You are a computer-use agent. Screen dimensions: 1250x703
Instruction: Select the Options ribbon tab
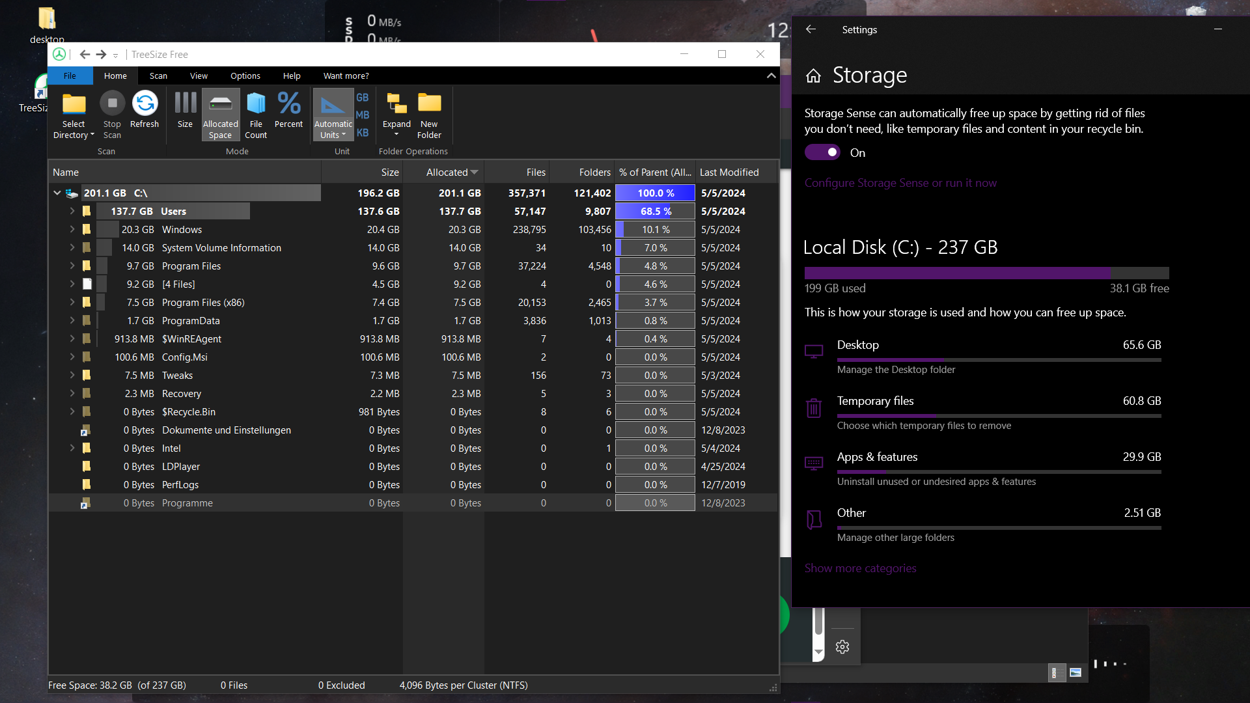pyautogui.click(x=245, y=76)
